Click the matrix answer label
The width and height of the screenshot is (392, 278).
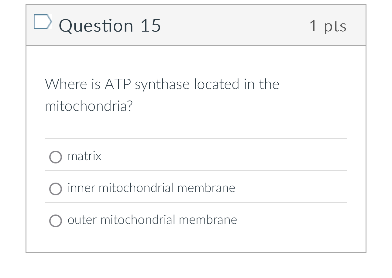(x=84, y=156)
